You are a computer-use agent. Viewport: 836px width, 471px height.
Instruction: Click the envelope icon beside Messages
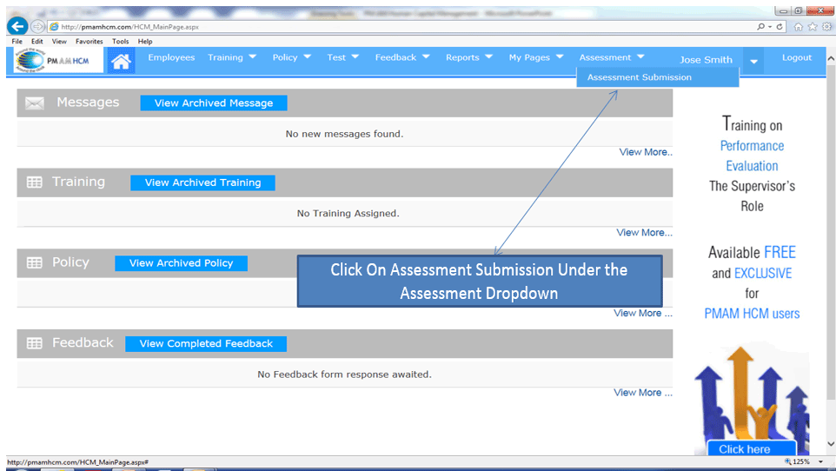click(35, 103)
